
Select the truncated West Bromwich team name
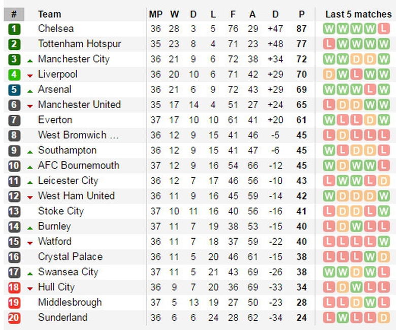(72, 136)
